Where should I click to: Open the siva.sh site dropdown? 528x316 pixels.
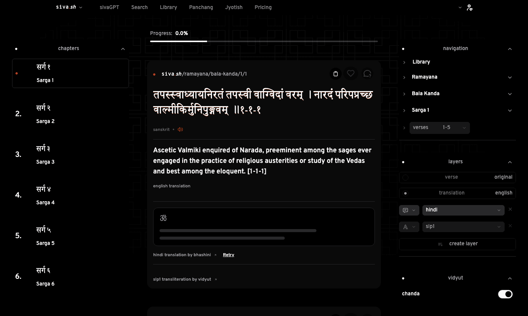click(69, 7)
